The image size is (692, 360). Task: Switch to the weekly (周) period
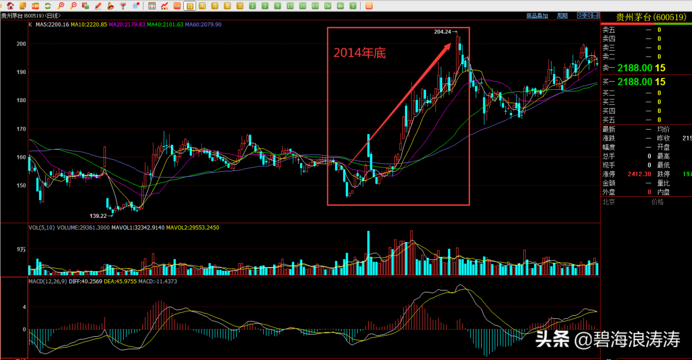[x=202, y=6]
